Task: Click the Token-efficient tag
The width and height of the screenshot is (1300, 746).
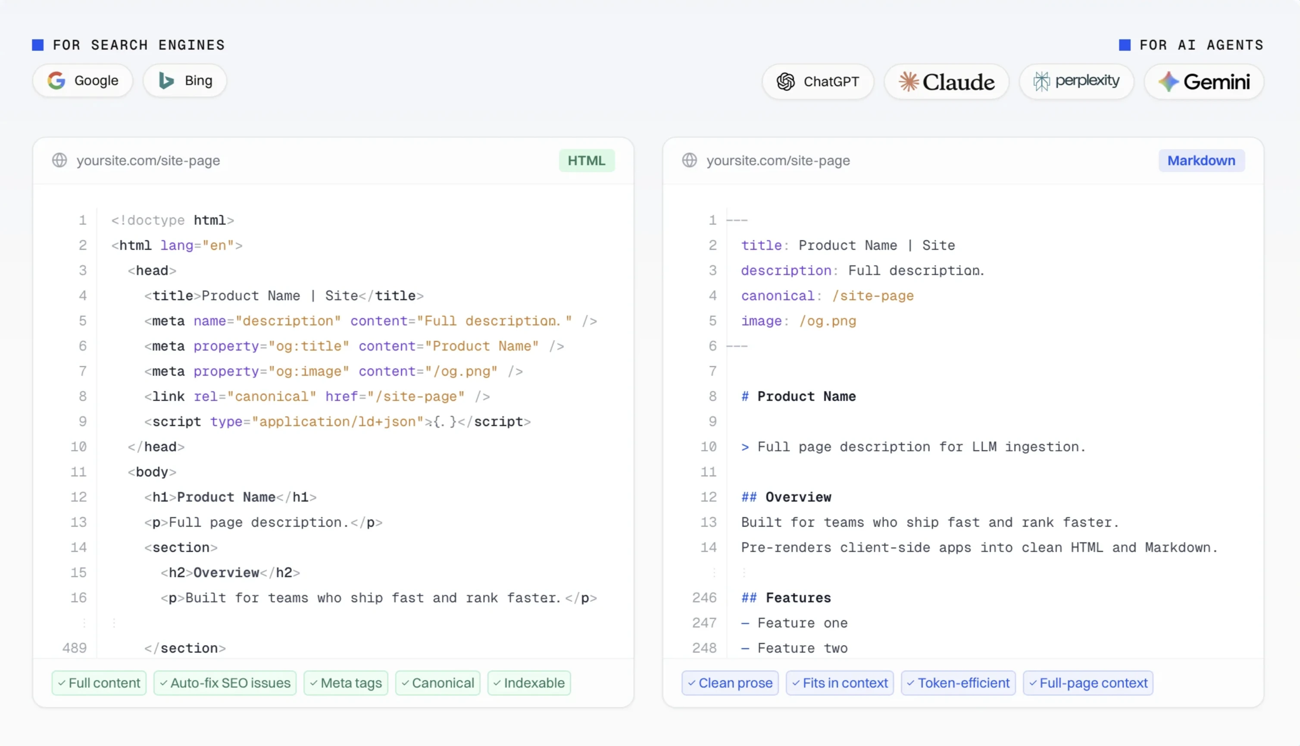Action: pos(958,683)
